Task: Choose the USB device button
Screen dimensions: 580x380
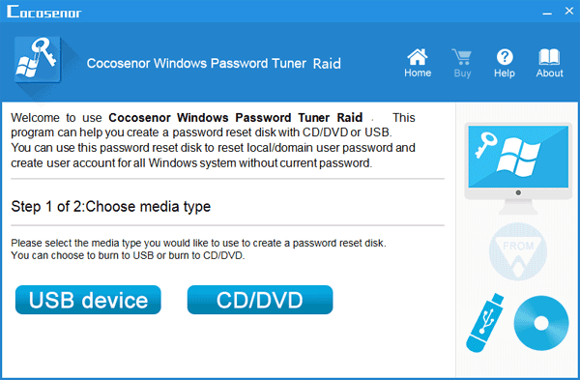Action: point(88,300)
